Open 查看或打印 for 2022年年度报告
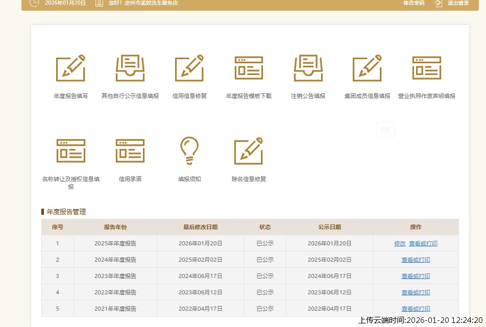 point(416,292)
